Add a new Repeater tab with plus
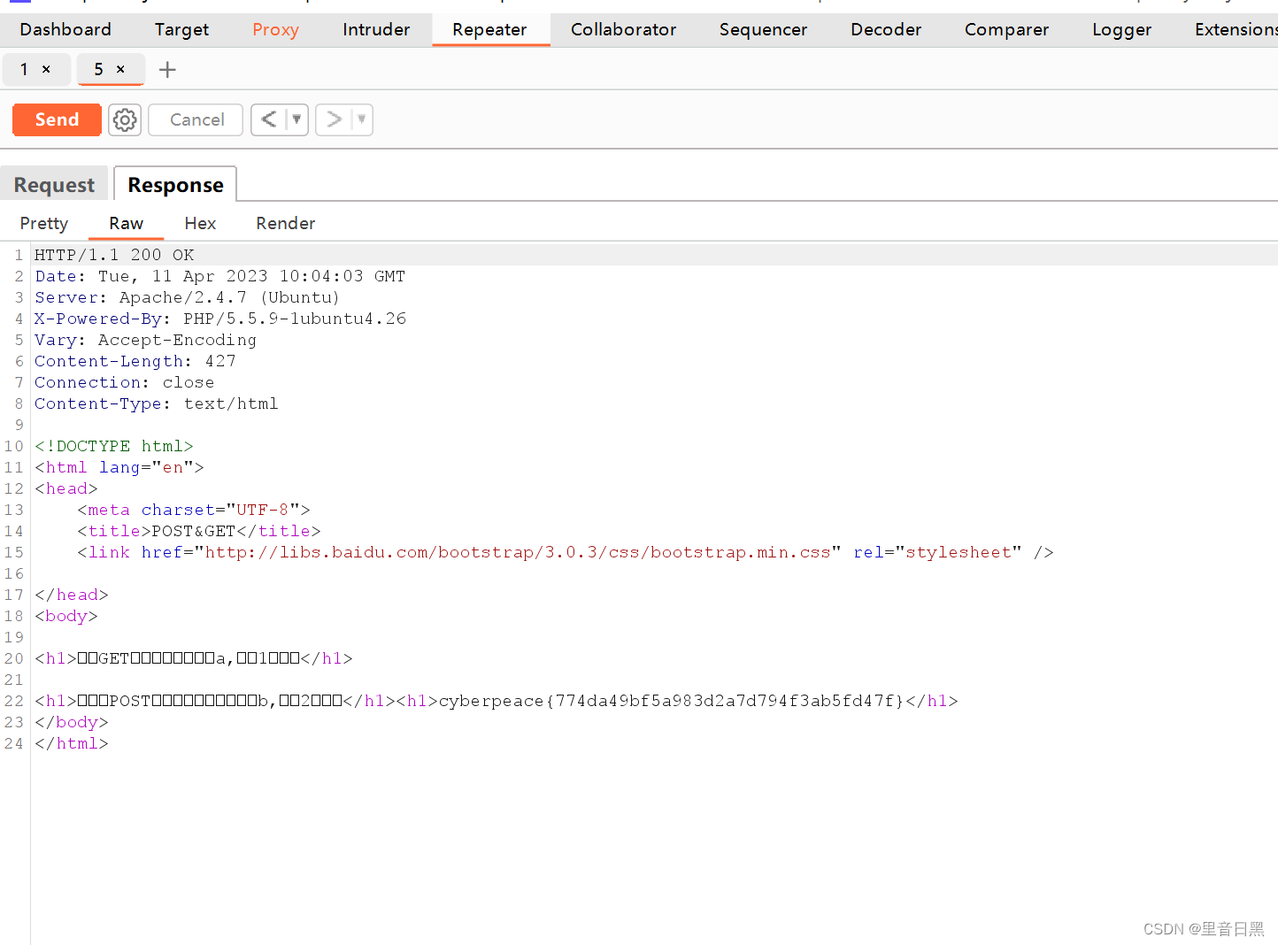Viewport: 1278px width, 945px height. [x=167, y=69]
